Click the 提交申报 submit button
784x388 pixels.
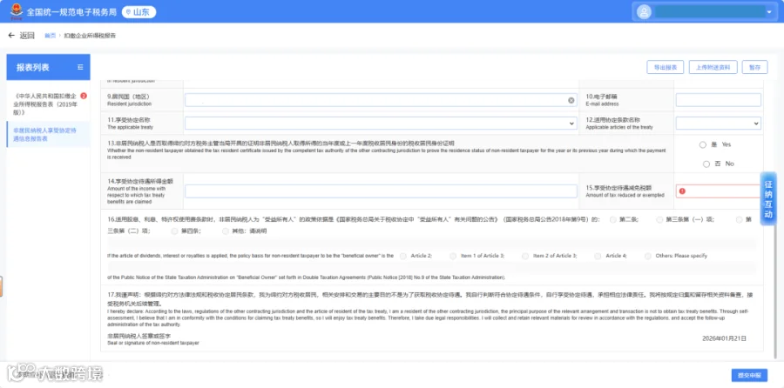point(749,376)
